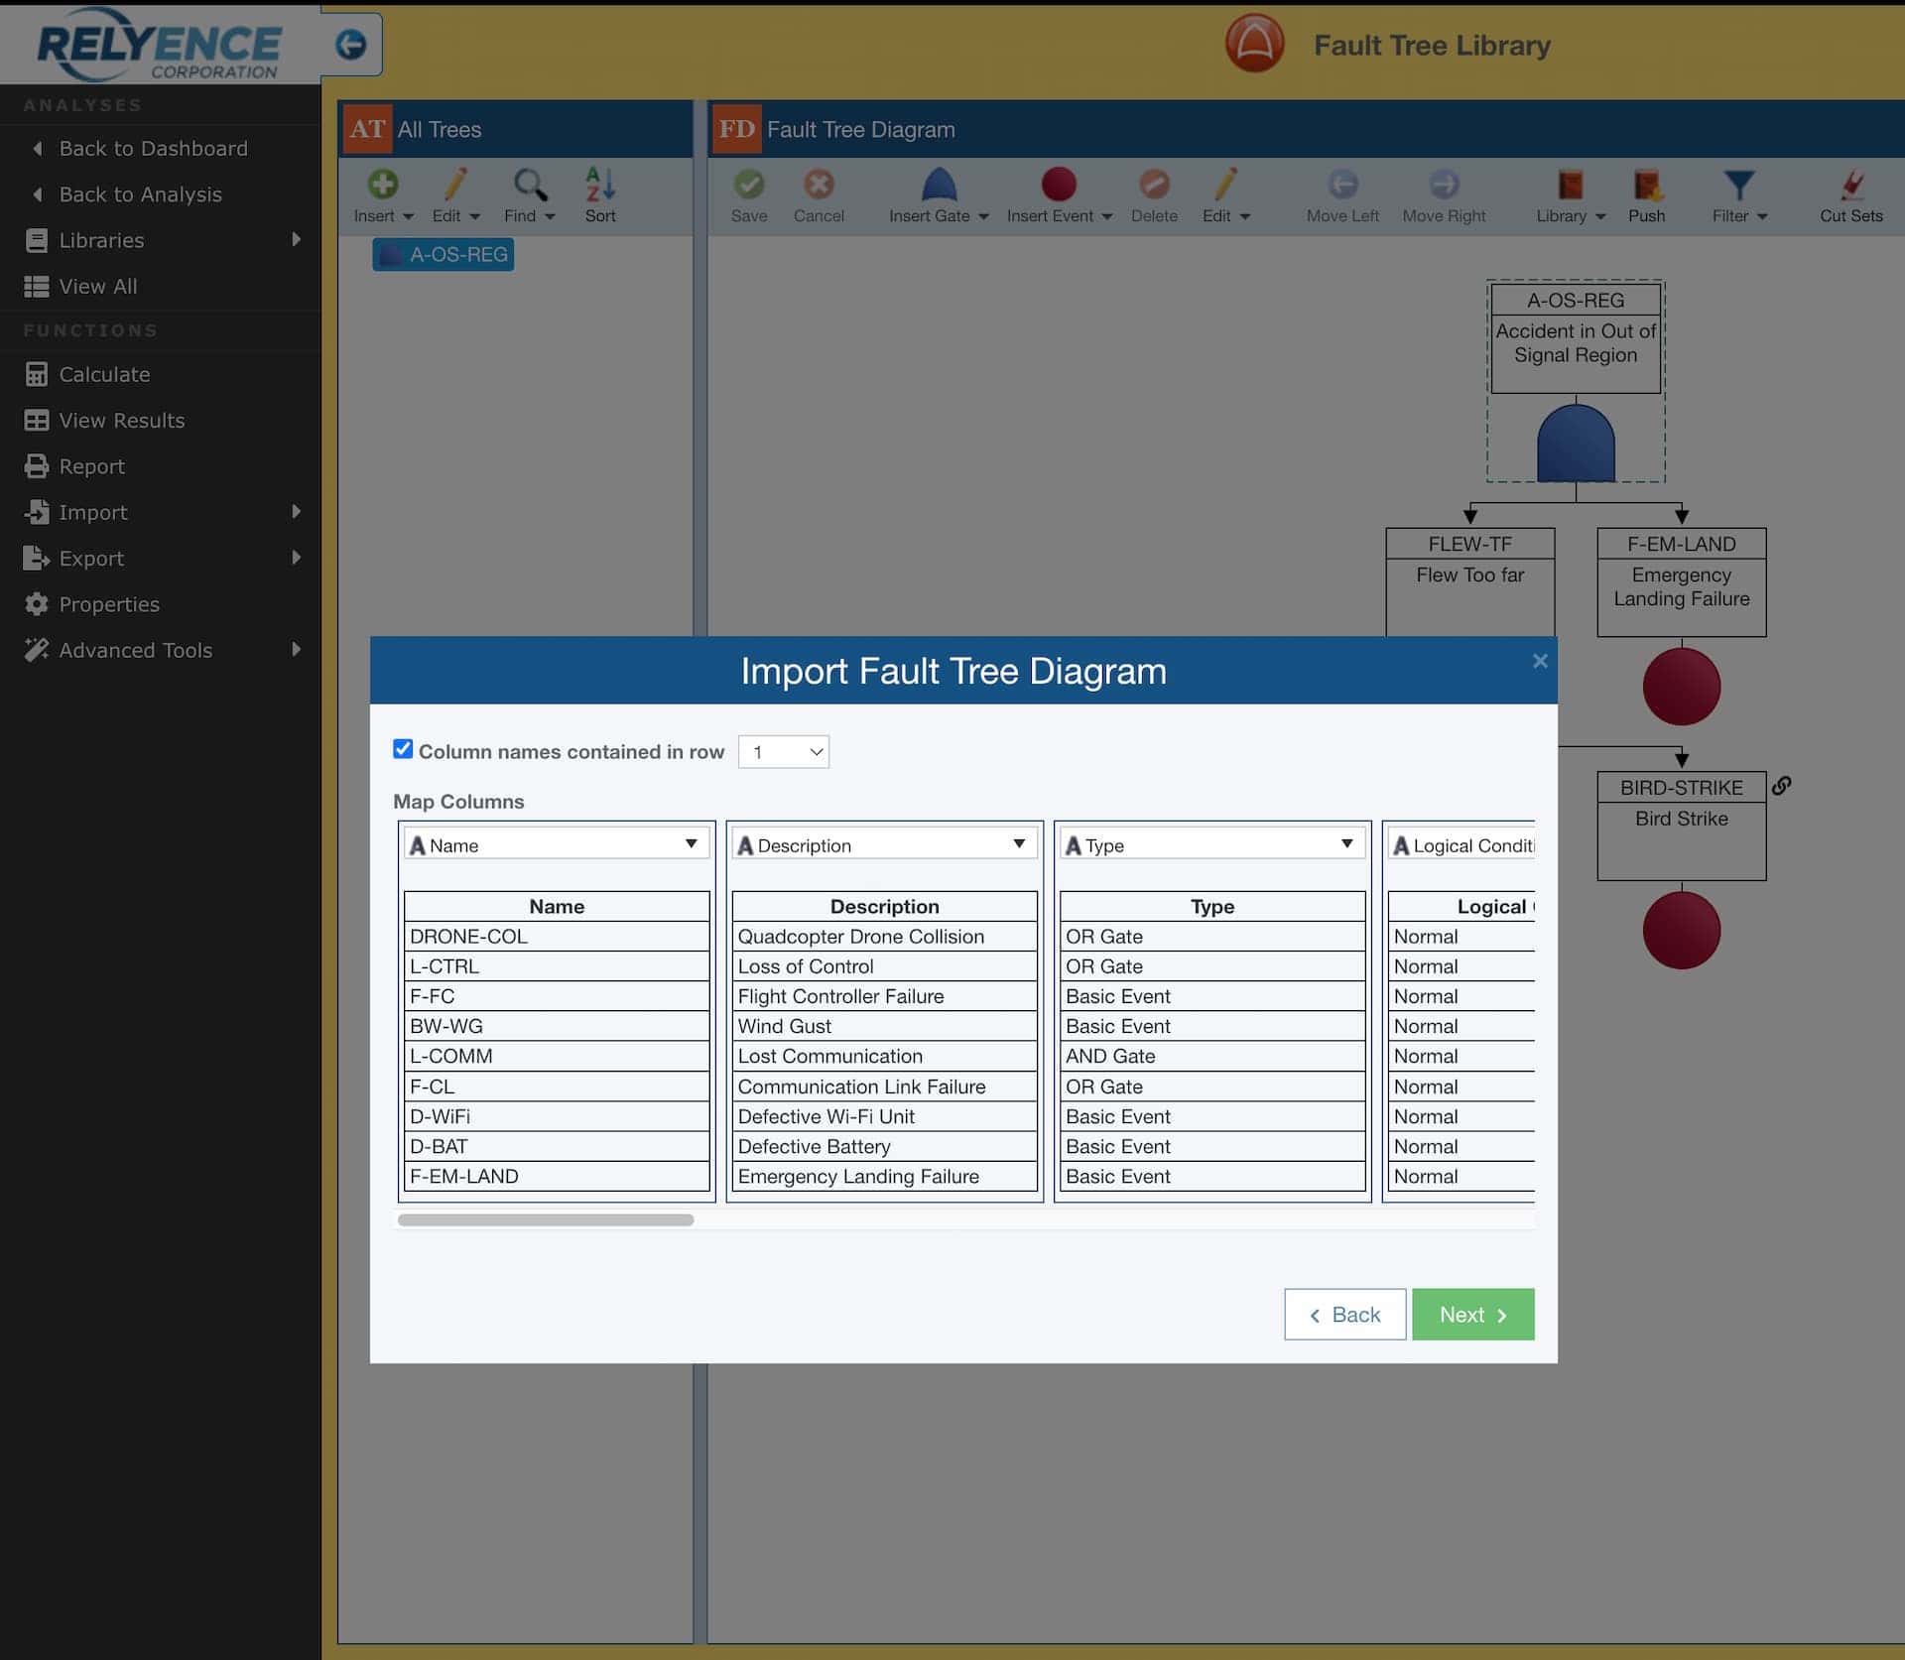Click the Filter icon
Image resolution: width=1905 pixels, height=1660 pixels.
click(1736, 194)
